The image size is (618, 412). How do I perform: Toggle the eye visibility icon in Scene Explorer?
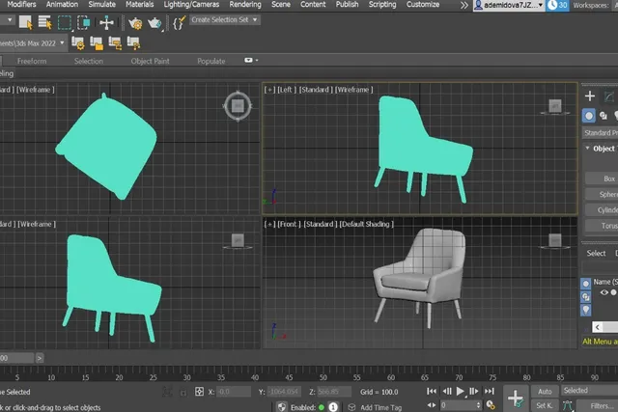pos(604,292)
